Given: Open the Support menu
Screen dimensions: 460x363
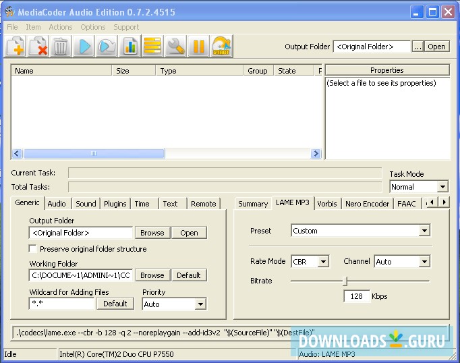Looking at the screenshot, I should (x=126, y=27).
